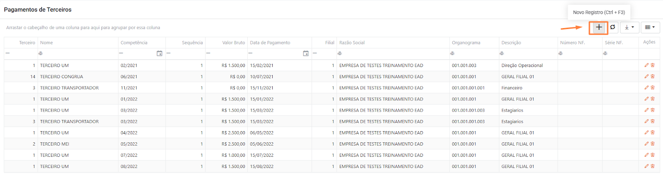The image size is (663, 175).
Task: Open the export download dropdown
Action: pos(629,27)
